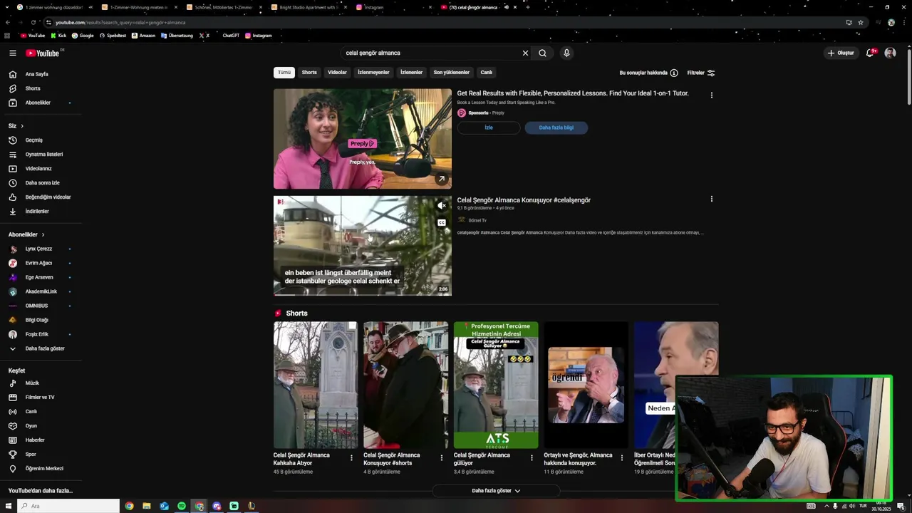Open the Oluştur create menu
The image size is (912, 513).
841,53
